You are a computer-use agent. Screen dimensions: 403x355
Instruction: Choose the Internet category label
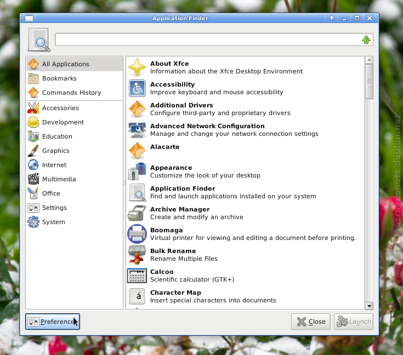(x=54, y=165)
